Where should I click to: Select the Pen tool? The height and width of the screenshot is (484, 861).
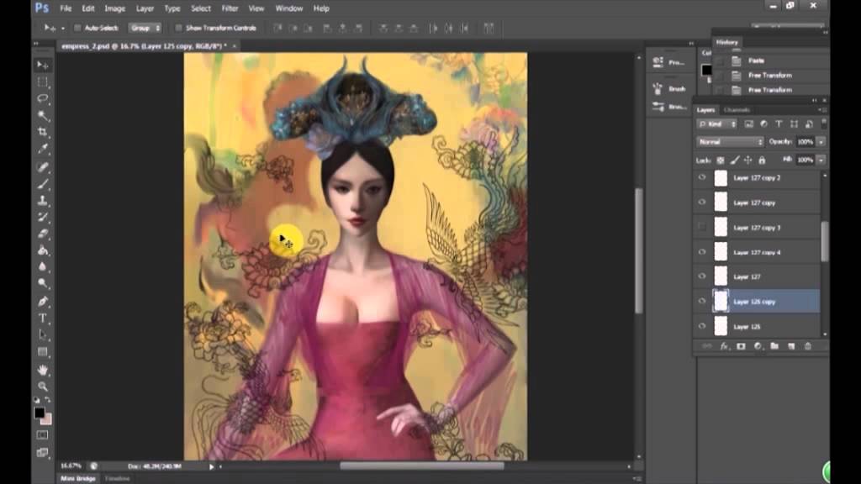click(43, 302)
